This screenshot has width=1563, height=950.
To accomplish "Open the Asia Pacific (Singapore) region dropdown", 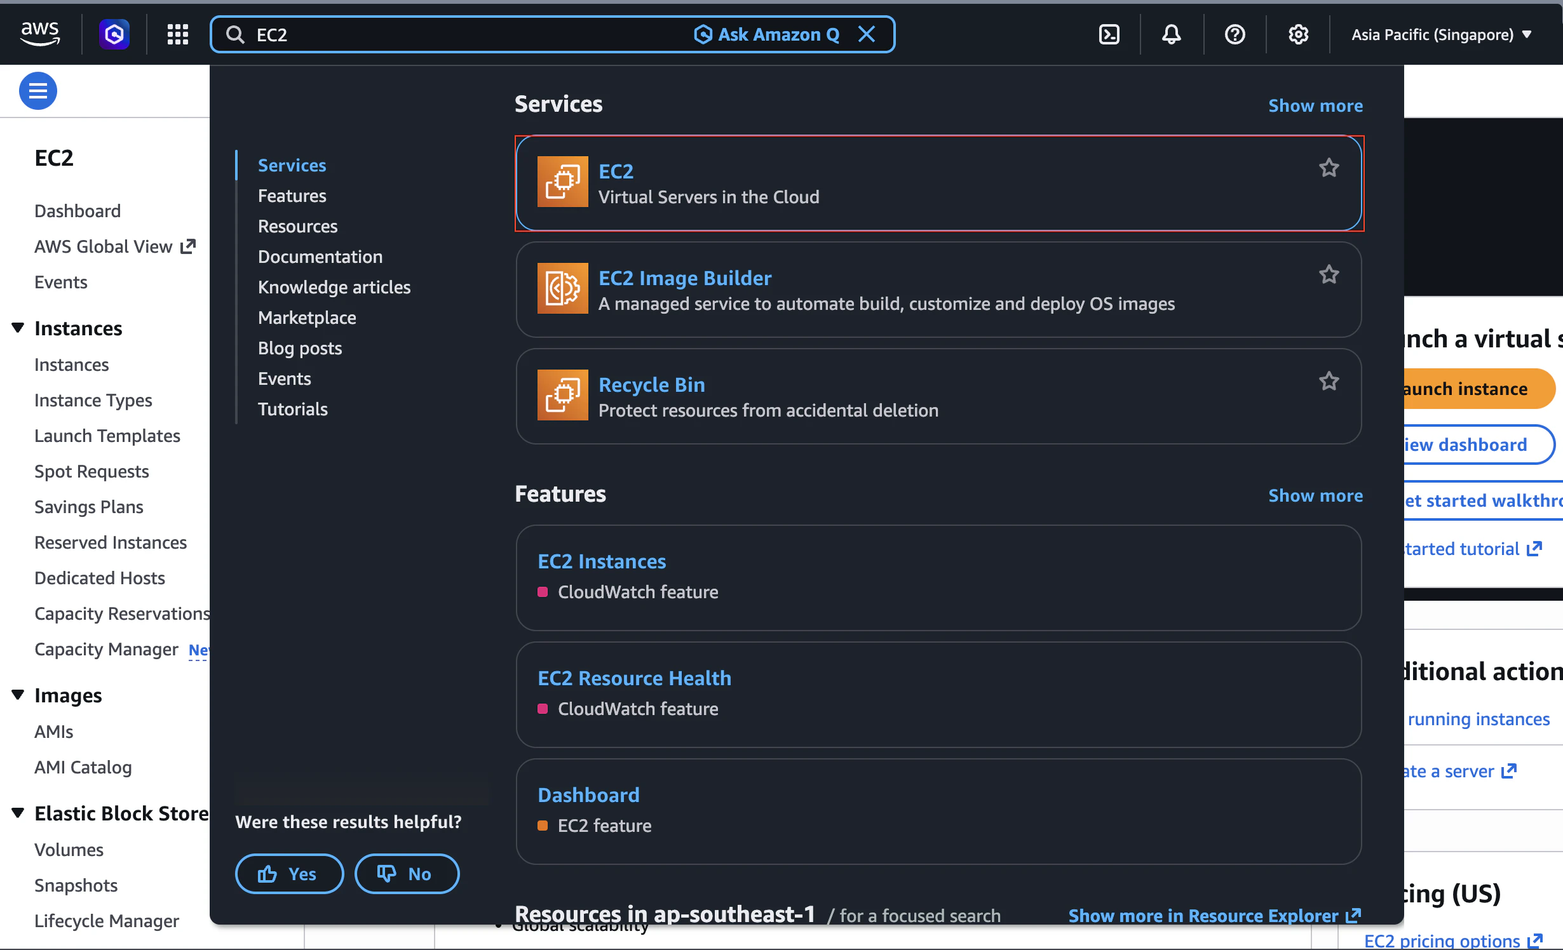I will [1442, 34].
